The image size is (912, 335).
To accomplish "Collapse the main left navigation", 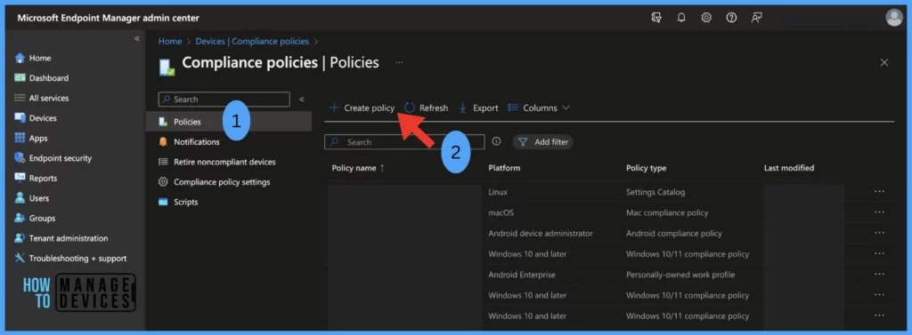I will pyautogui.click(x=136, y=38).
